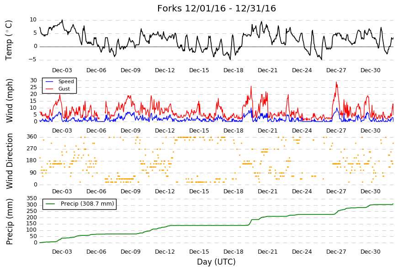Click the 30 mph wind y-axis tick

click(33, 80)
